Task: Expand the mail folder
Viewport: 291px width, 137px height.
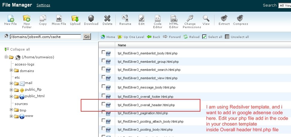Action: pos(11,83)
